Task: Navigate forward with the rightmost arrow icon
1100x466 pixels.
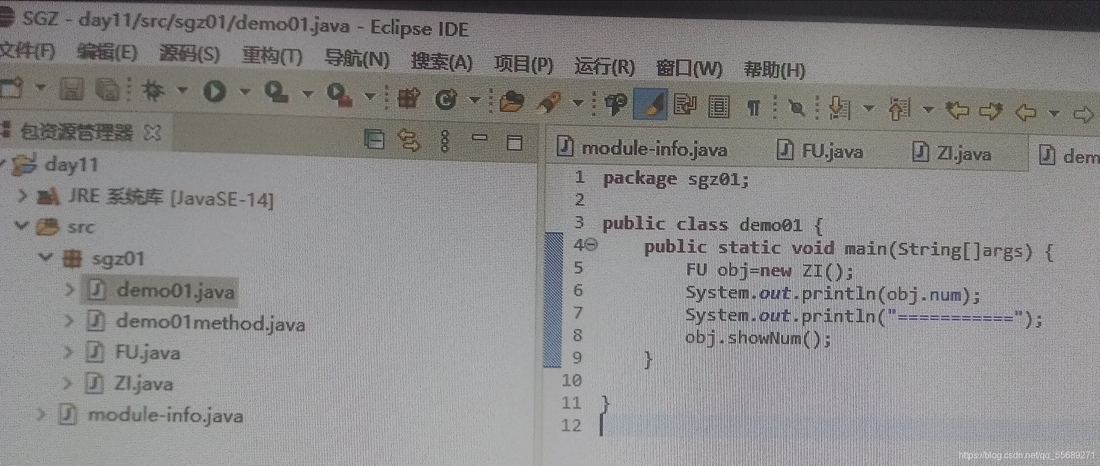Action: point(1084,114)
